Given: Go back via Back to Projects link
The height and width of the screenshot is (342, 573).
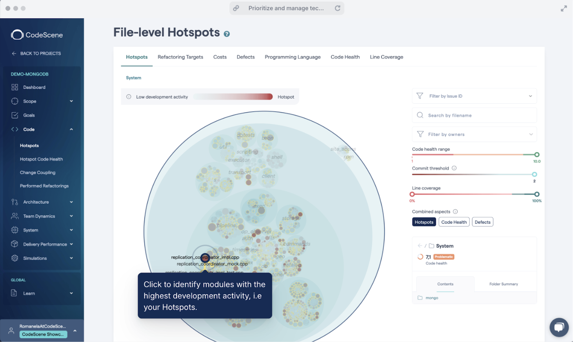Looking at the screenshot, I should (36, 53).
